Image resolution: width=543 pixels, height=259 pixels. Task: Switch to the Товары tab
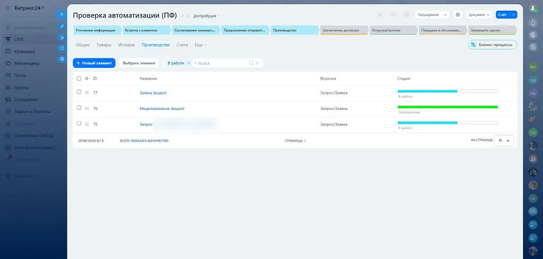[104, 45]
